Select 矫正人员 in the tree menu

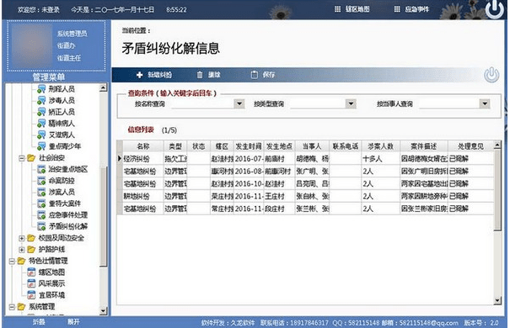pos(62,112)
